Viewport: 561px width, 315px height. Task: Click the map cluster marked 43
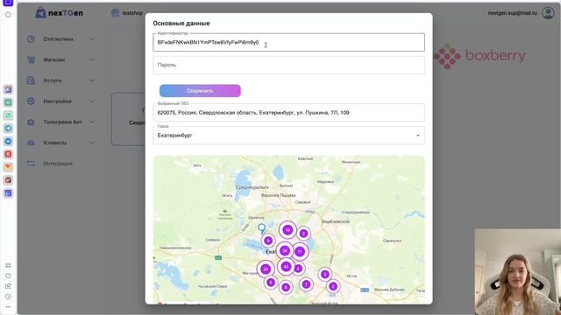(x=286, y=266)
